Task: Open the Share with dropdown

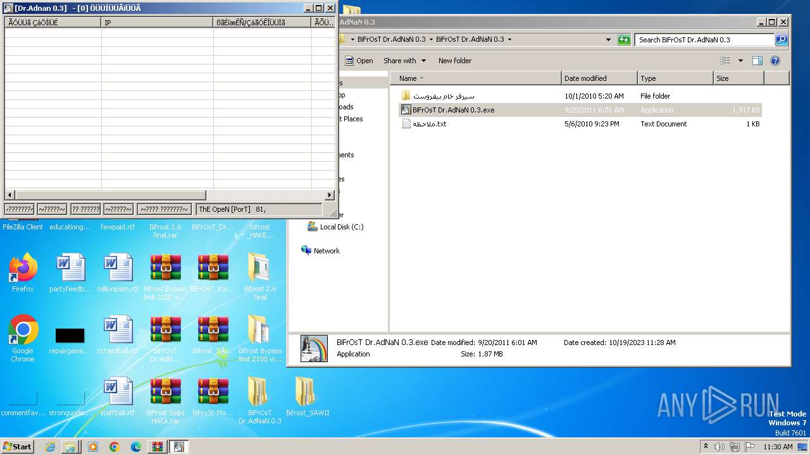Action: coord(404,61)
